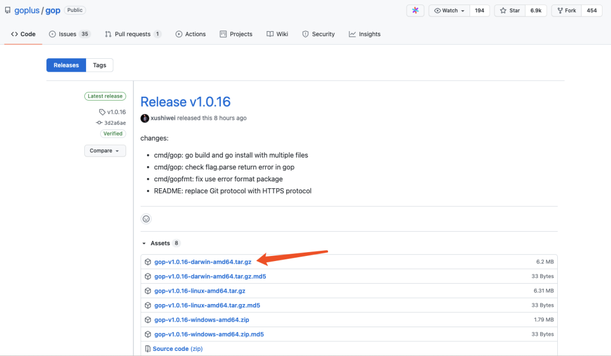This screenshot has width=611, height=356.
Task: Click package icon for gop-v1.0.16-linux-amd64.tar.gz.md5
Action: (x=148, y=305)
